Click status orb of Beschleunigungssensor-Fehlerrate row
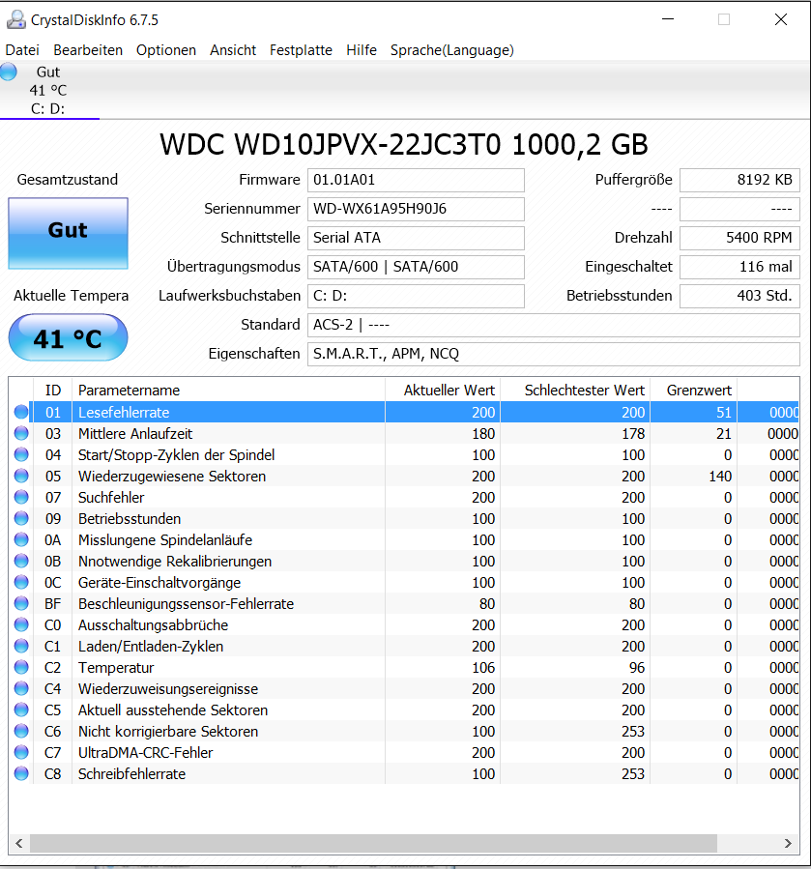Screen dimensions: 811x869 click(21, 603)
